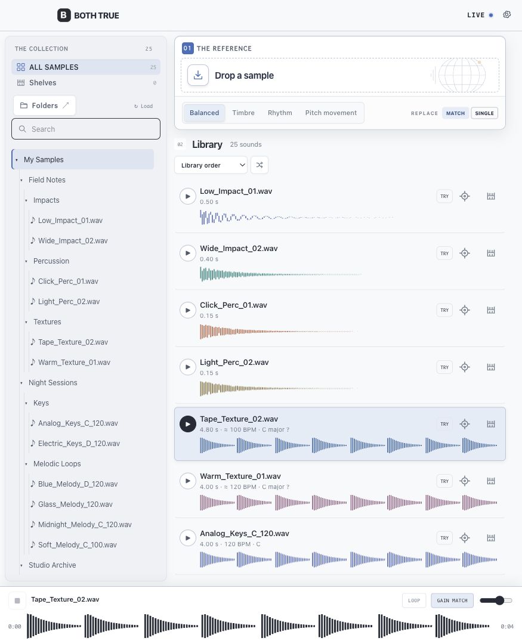522x644 pixels.
Task: Select Electric_Keys_D_120.wav in the tree
Action: point(79,444)
